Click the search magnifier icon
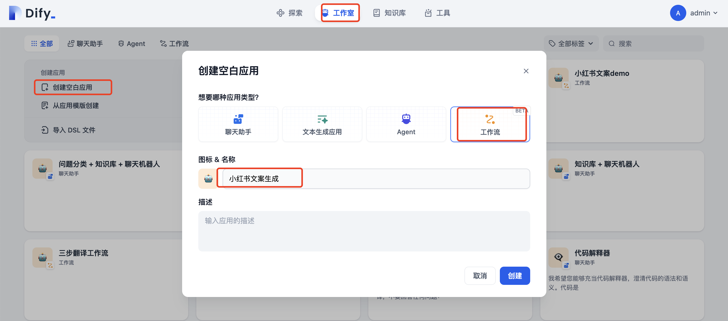728x321 pixels. point(611,44)
